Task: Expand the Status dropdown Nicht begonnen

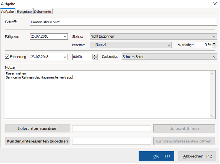Action: (153, 36)
